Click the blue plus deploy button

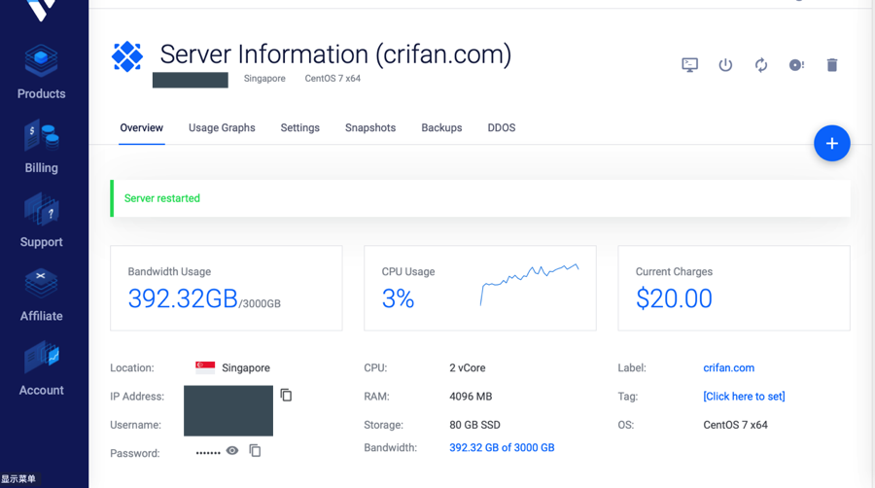click(x=831, y=144)
